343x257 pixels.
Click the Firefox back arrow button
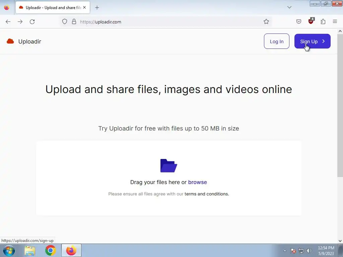pos(8,22)
